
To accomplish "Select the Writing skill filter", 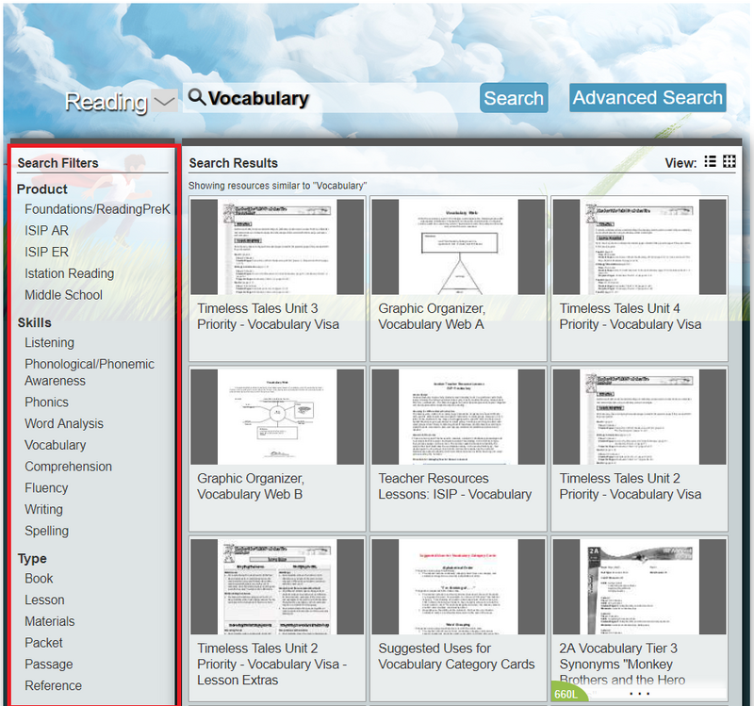I will (x=43, y=509).
